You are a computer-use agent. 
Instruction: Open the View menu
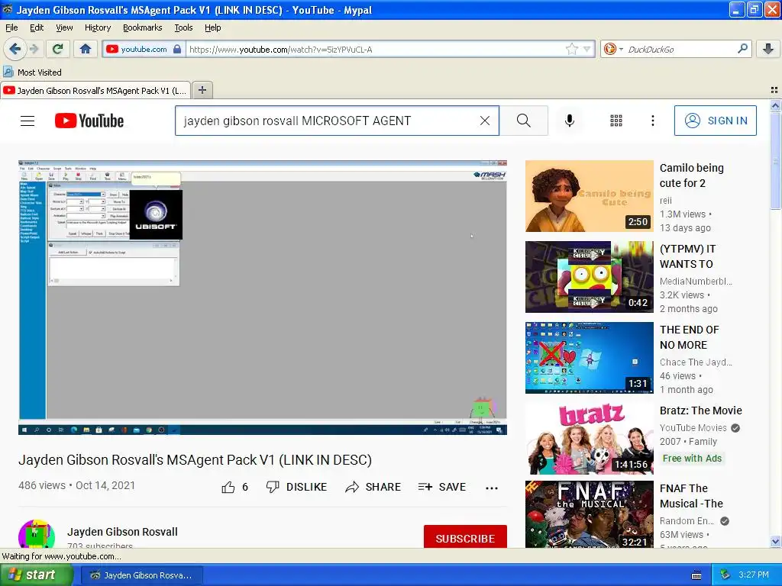tap(64, 27)
